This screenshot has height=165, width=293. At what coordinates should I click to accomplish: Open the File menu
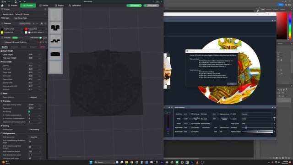[4, 2]
